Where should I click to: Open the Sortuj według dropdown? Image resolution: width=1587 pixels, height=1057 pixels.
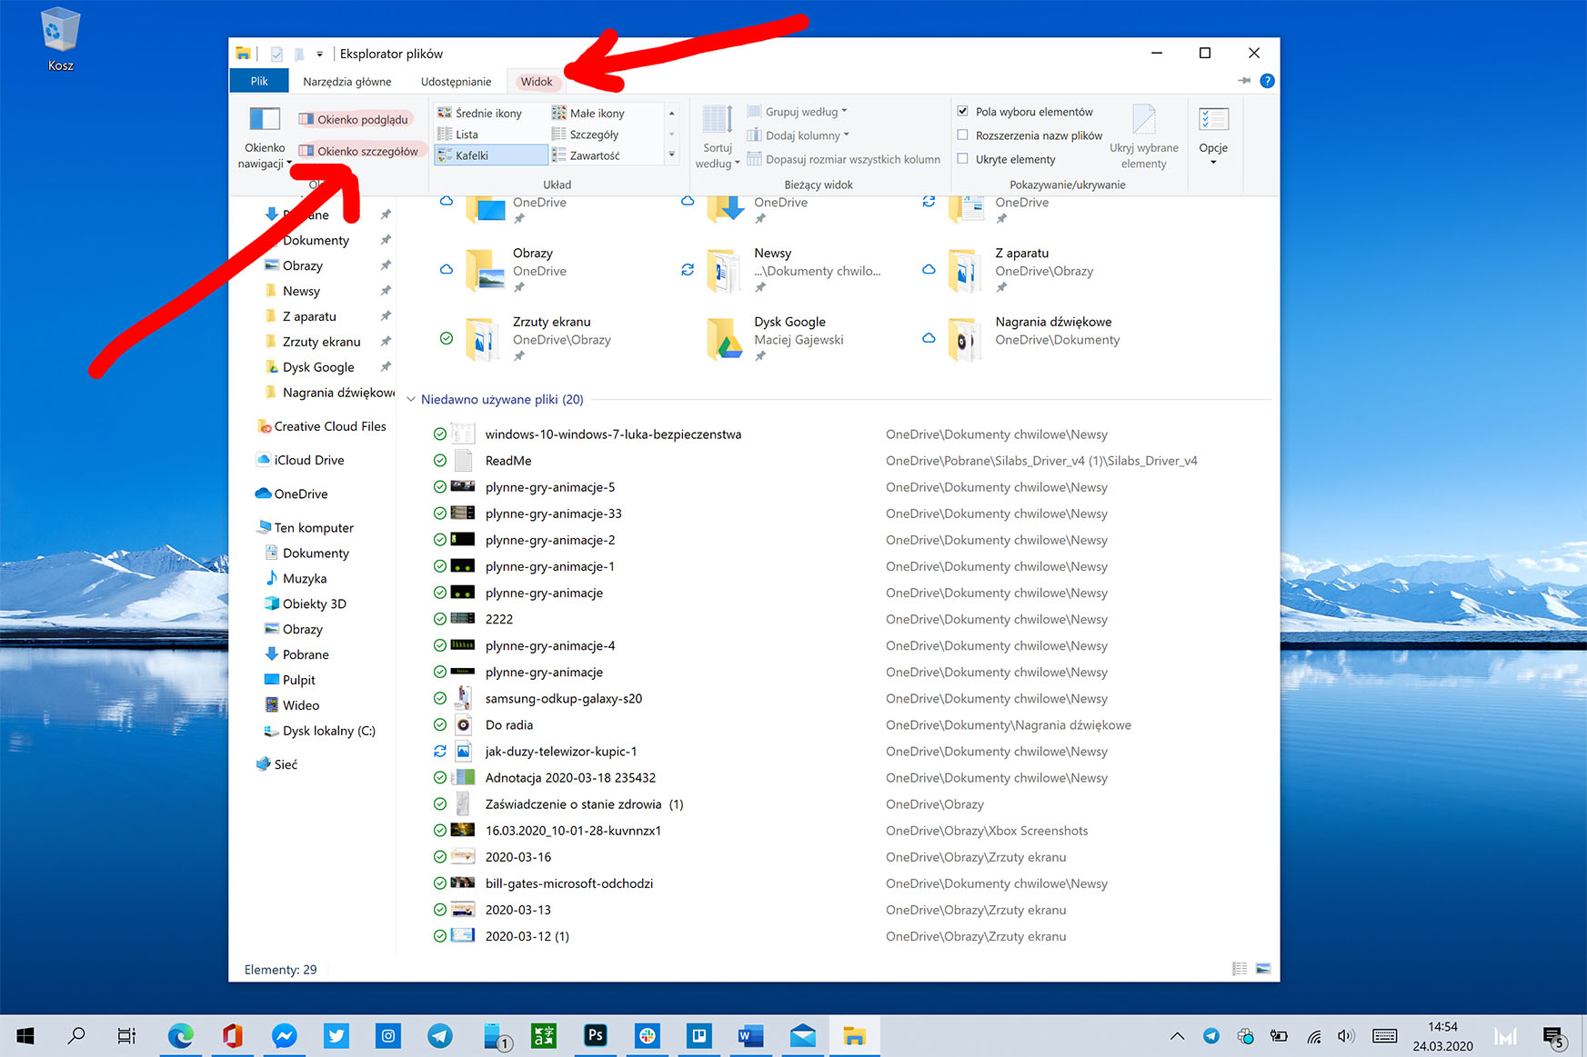tap(718, 137)
